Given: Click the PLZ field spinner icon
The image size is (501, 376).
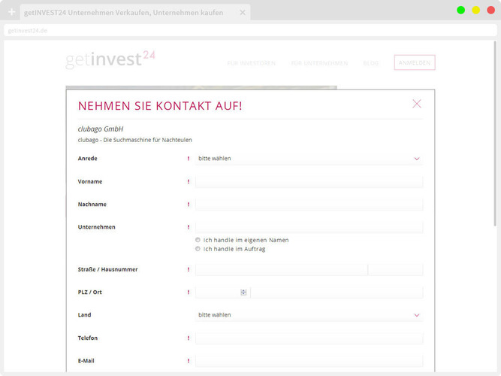Looking at the screenshot, I should point(243,293).
